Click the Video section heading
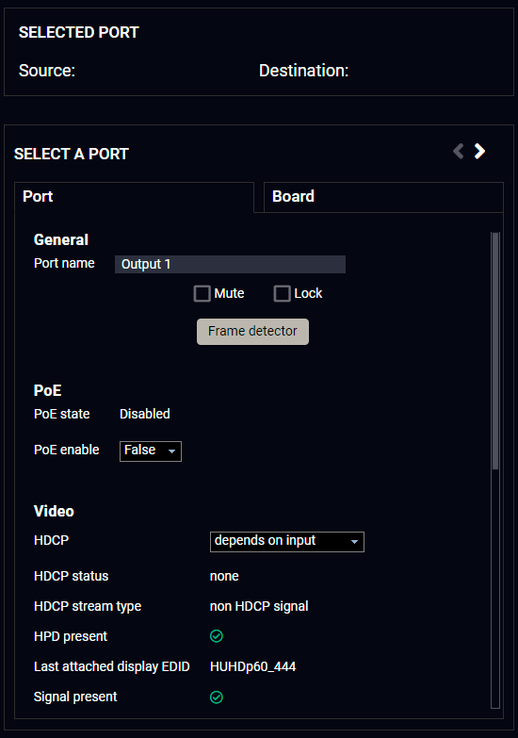The height and width of the screenshot is (738, 518). [54, 511]
